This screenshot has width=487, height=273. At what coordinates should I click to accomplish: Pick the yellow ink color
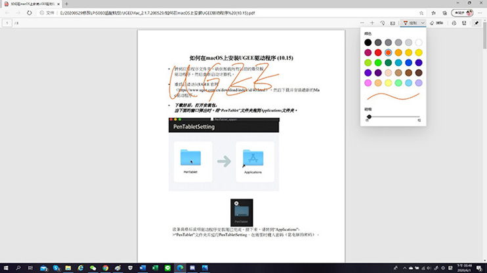pos(419,52)
